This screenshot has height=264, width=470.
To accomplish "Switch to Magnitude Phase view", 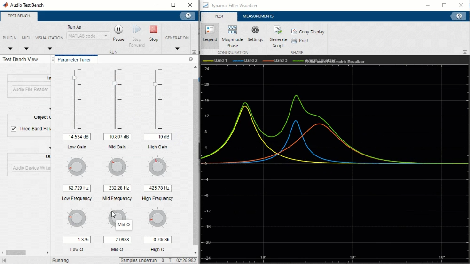I will [x=232, y=36].
